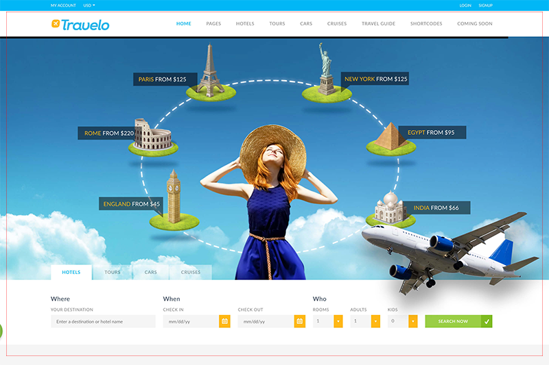Expand the USD currency dropdown
Image resolution: width=549 pixels, height=365 pixels.
pos(89,5)
